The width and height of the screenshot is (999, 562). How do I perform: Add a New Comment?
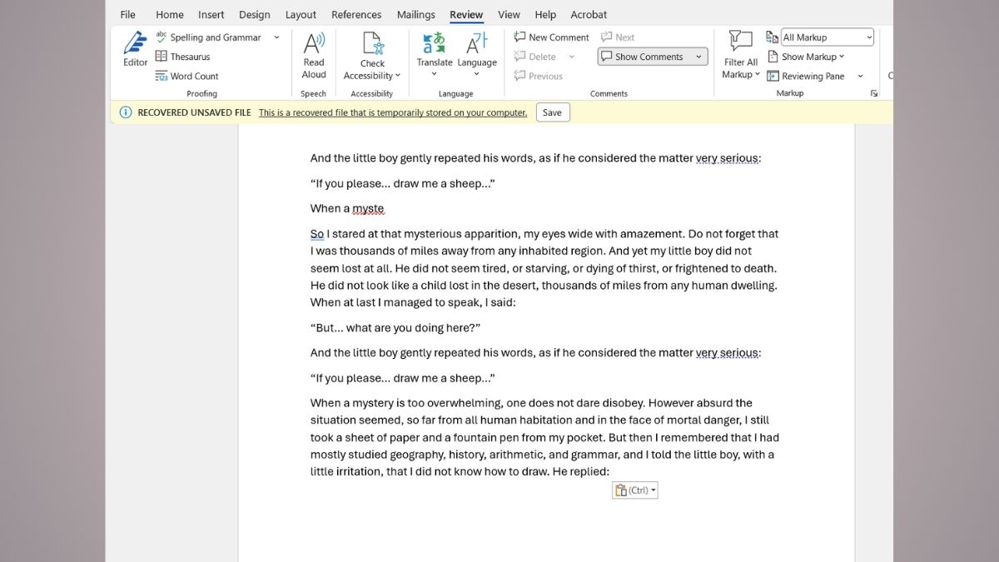click(x=551, y=37)
